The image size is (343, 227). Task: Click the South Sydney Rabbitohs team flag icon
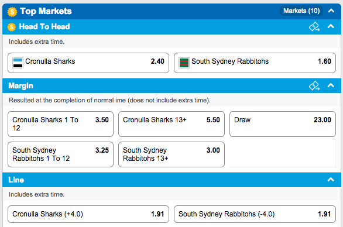184,63
